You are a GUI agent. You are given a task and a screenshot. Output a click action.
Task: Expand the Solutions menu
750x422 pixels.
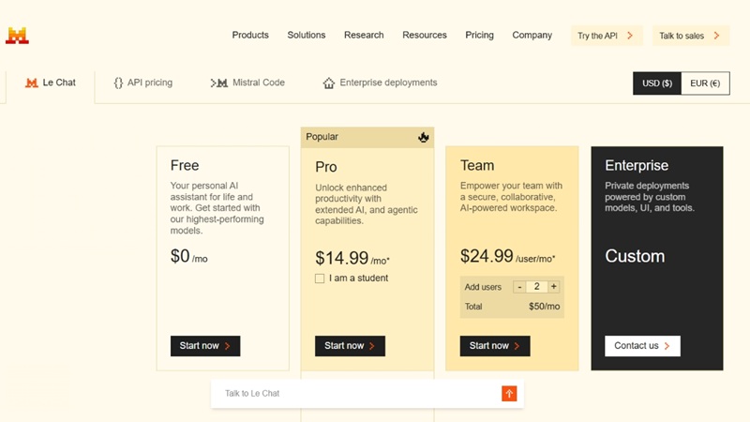(x=307, y=35)
